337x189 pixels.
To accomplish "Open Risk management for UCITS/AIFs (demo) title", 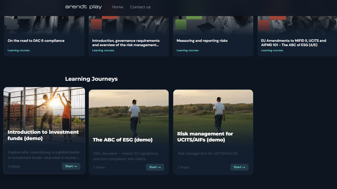I will coord(205,137).
